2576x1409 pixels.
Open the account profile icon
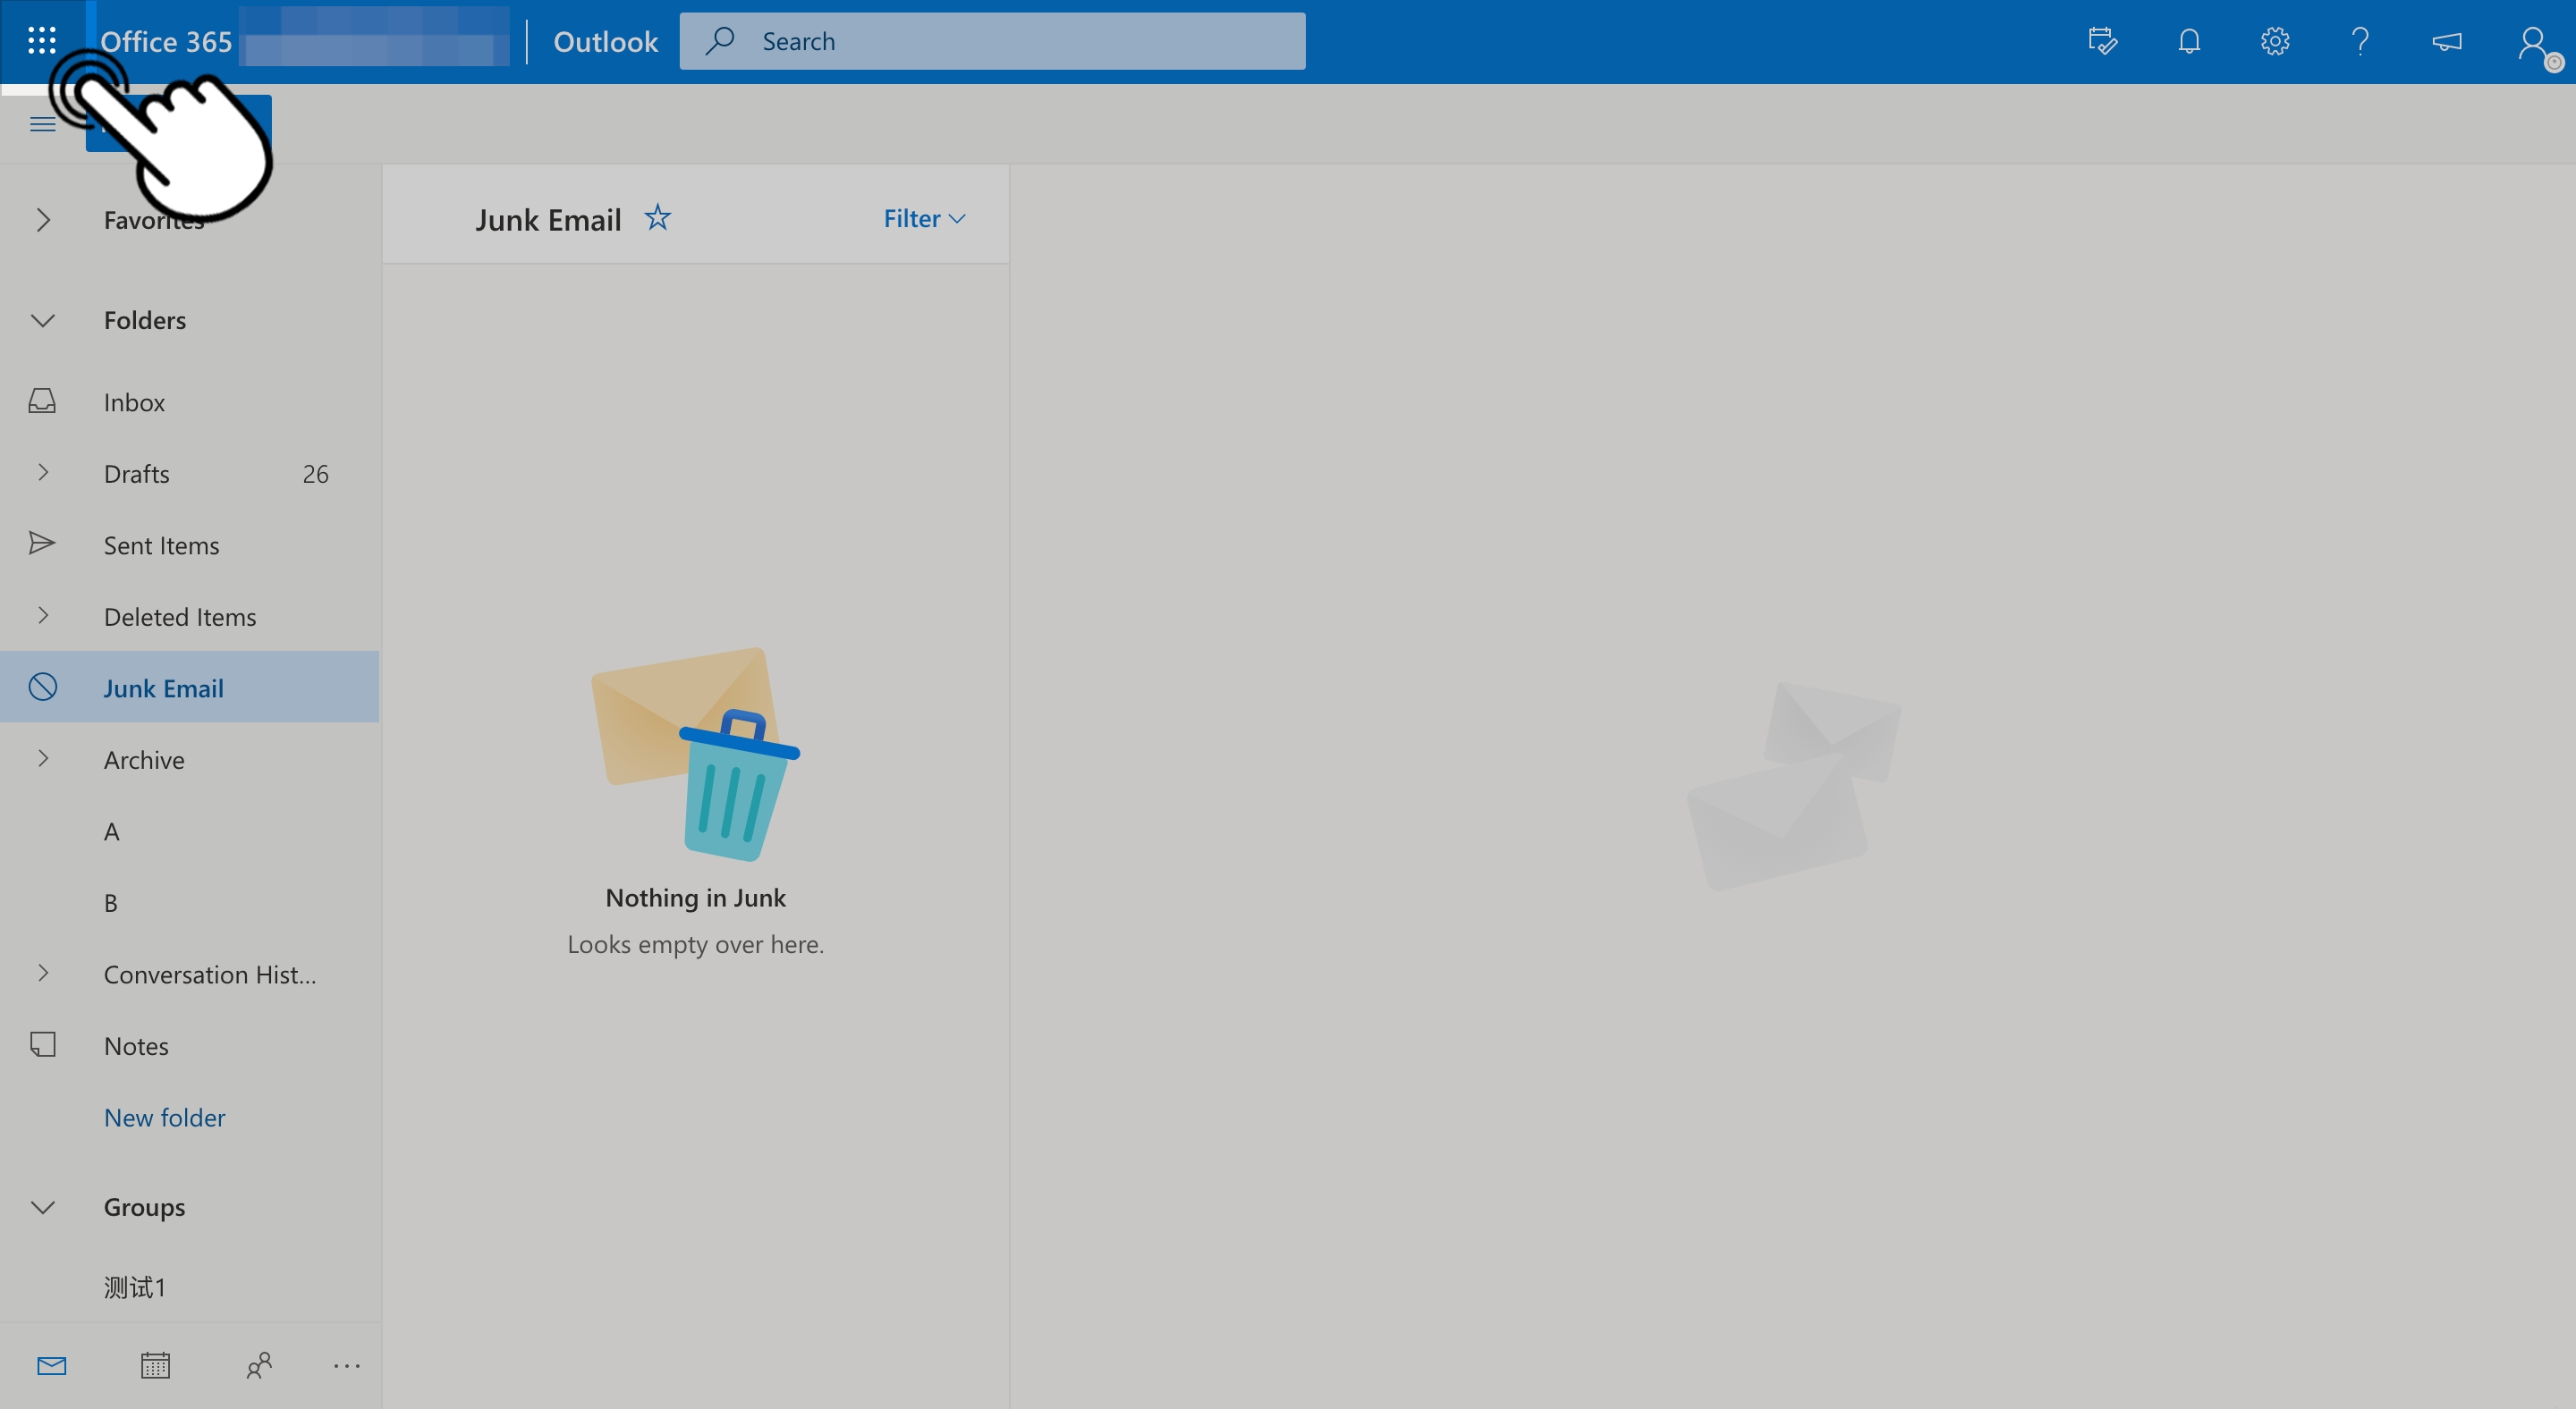(2533, 43)
